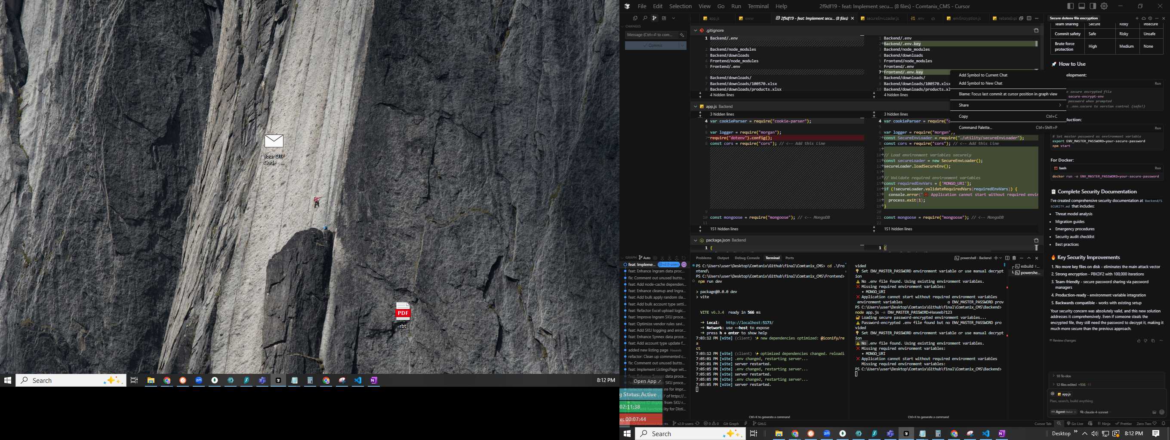Screen dimensions: 1170x440
Task: Click the sparkle icon to generate a commit message
Action: (x=682, y=35)
